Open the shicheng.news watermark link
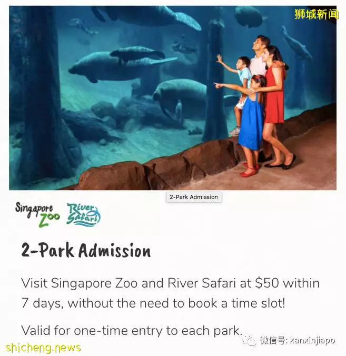The image size is (346, 356). (43, 348)
